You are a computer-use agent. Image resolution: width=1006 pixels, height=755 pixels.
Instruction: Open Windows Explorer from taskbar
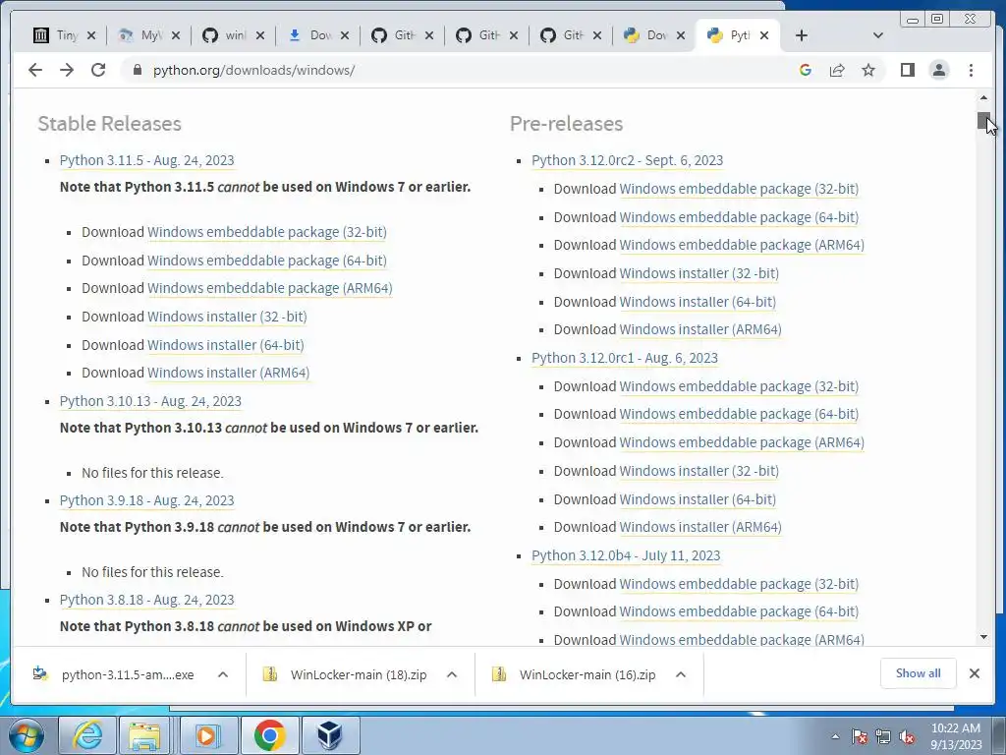point(145,735)
